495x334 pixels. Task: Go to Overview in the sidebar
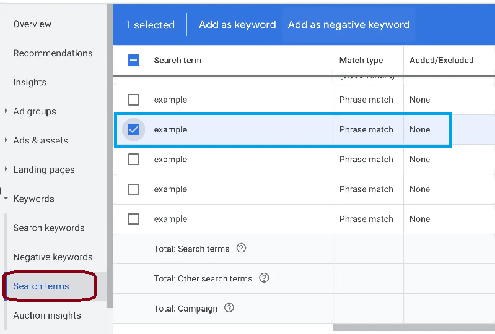click(32, 24)
